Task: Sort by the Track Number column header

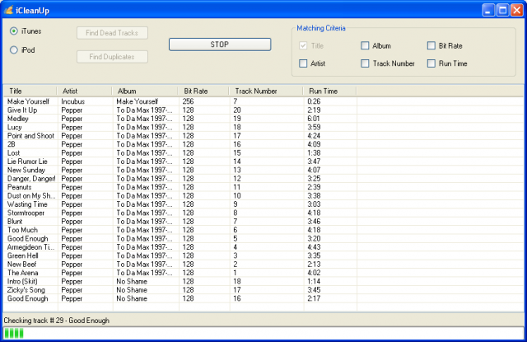Action: coord(266,91)
